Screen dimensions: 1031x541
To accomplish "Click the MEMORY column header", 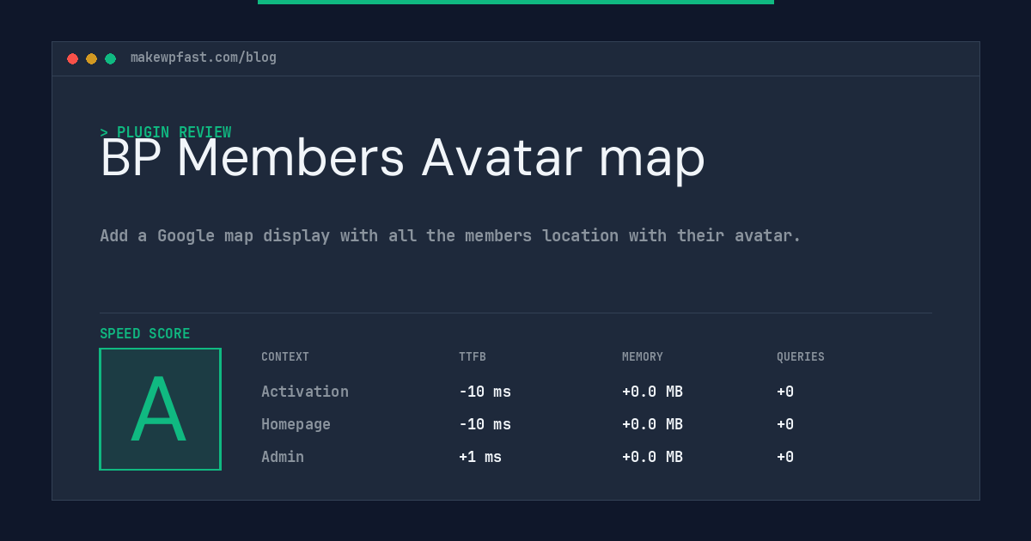I will click(643, 357).
